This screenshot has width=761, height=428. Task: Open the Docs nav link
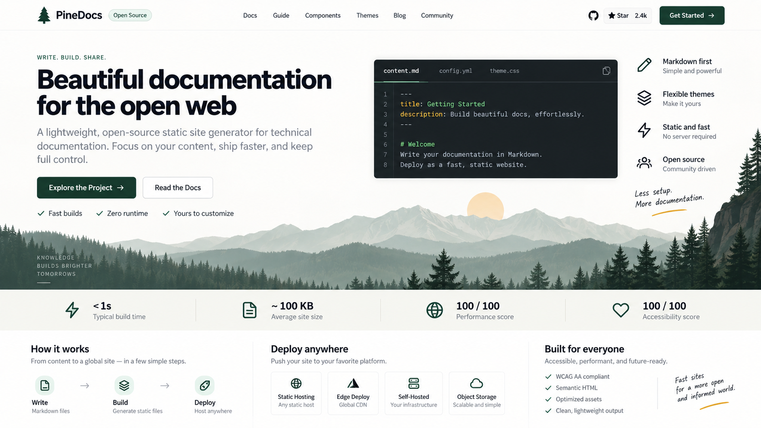(x=250, y=15)
